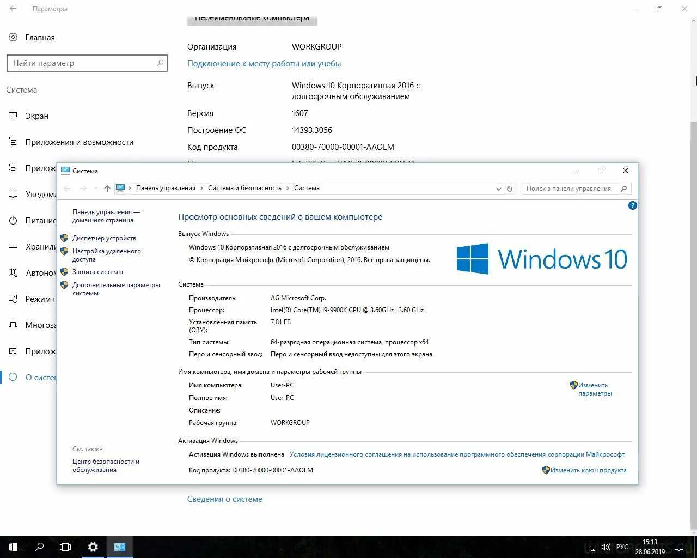
Task: Select the Хранилище sidebar item
Action: tap(32, 247)
